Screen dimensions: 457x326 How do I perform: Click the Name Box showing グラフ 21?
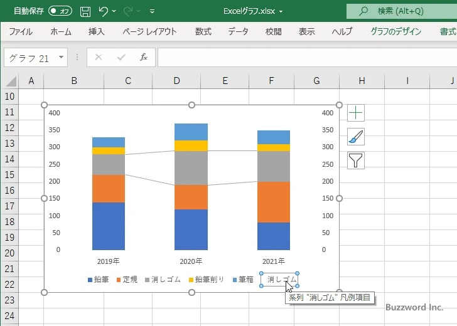(x=31, y=58)
